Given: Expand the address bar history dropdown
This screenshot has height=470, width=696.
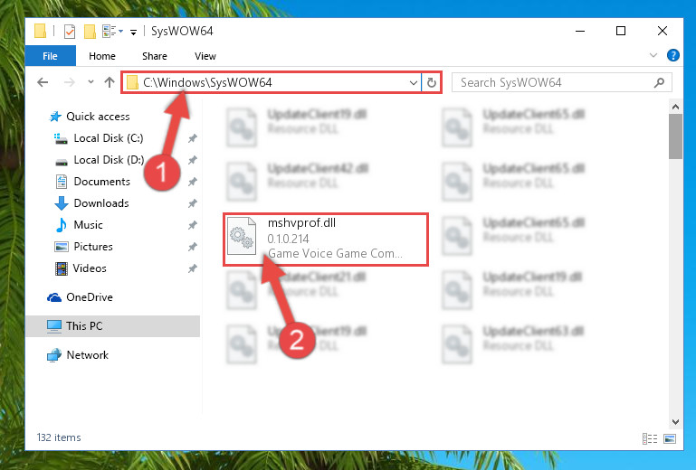Looking at the screenshot, I should [x=414, y=82].
